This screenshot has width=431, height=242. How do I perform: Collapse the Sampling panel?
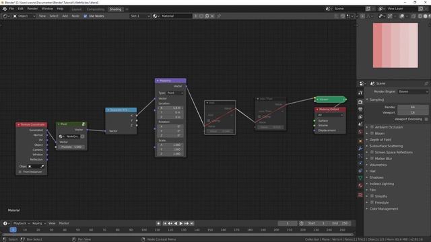click(x=376, y=99)
